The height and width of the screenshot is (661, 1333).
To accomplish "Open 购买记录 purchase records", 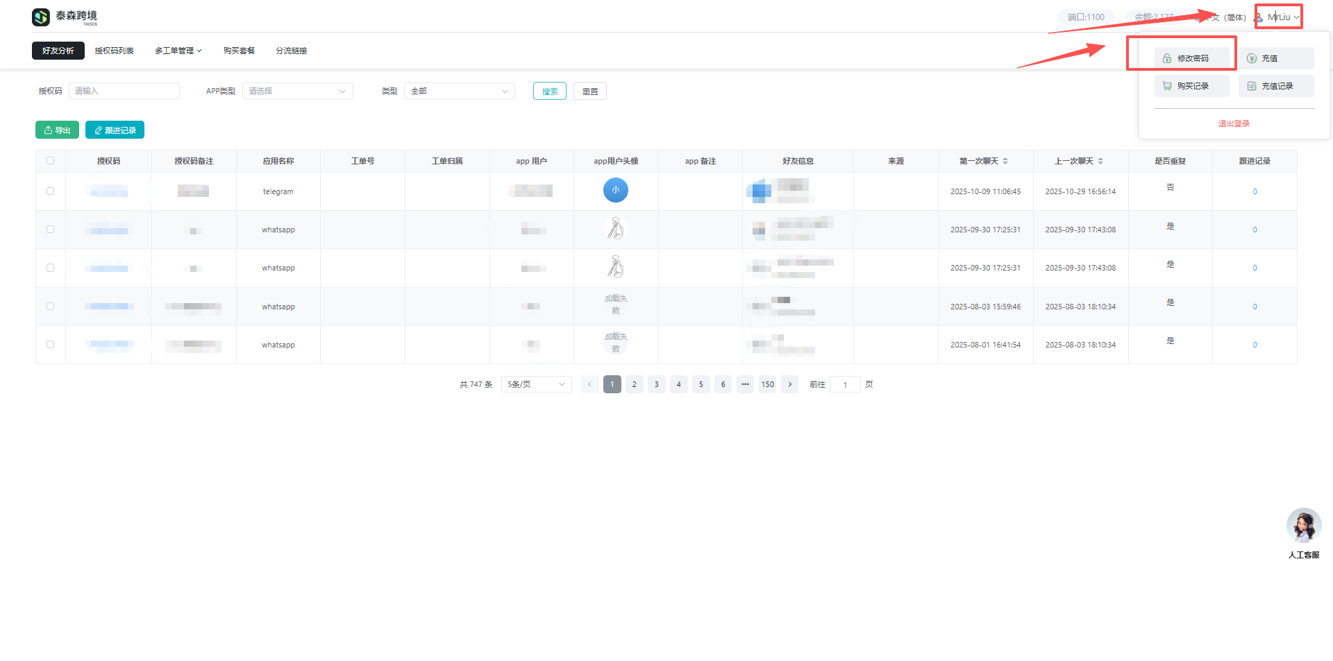I will click(x=1191, y=86).
